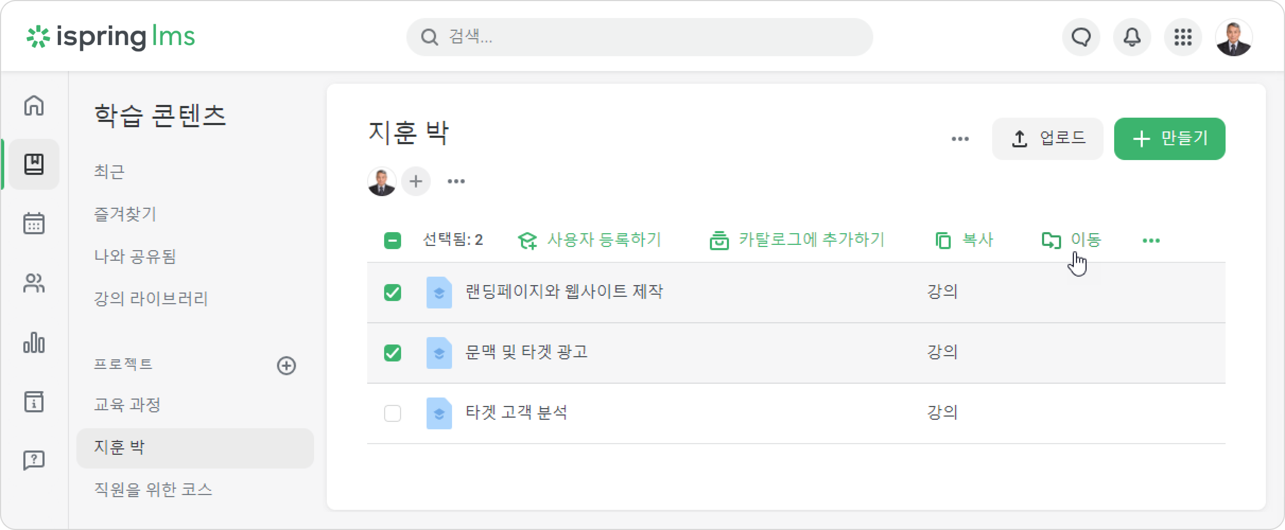Add a new project with the plus icon

(286, 365)
